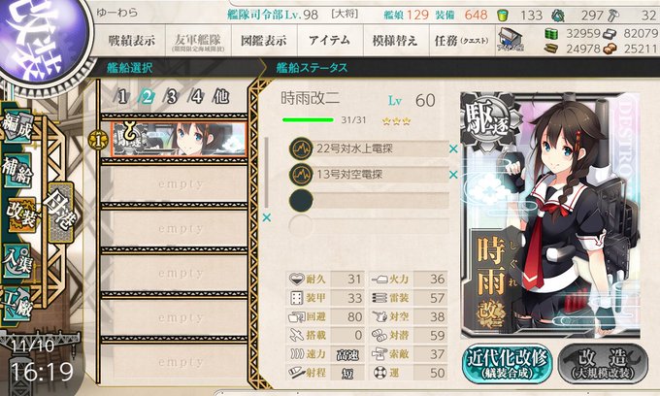Open the アイテム item menu
660x396 pixels.
coord(330,41)
